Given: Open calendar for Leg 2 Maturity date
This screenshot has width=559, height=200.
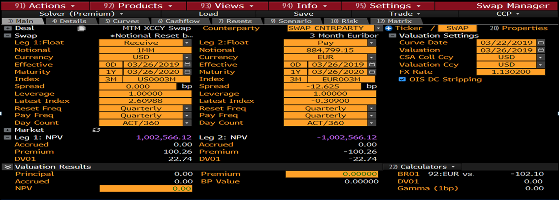Looking at the screenshot, I should pyautogui.click(x=371, y=72).
